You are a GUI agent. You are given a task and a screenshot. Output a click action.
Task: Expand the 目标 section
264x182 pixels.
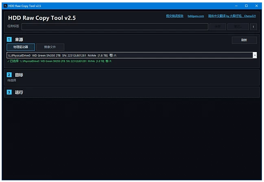click(19, 75)
